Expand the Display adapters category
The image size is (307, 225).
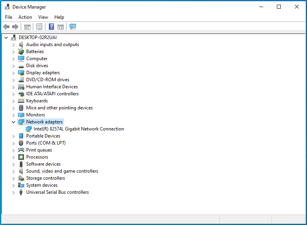pyautogui.click(x=14, y=73)
